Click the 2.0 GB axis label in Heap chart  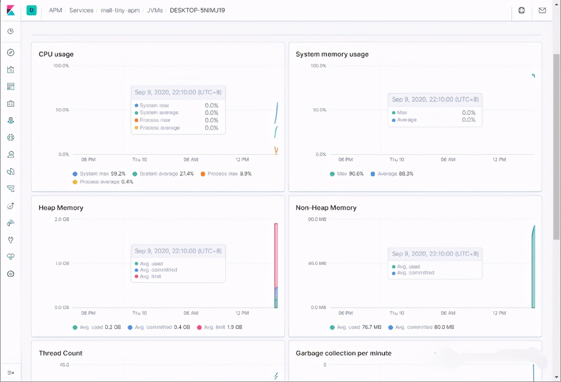[x=62, y=219]
